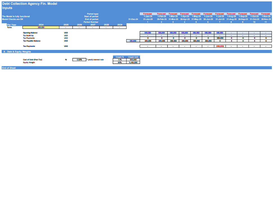Click the 'Weight %' column header
The image size is (273, 210).
[119, 57]
